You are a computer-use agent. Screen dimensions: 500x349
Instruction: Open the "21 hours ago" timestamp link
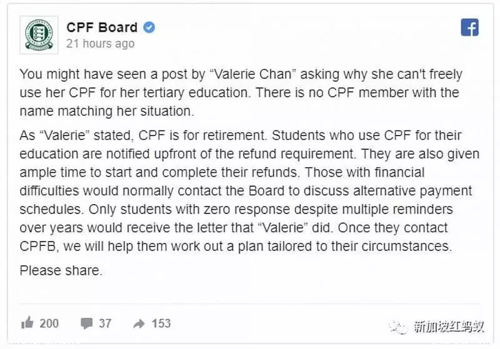point(101,44)
